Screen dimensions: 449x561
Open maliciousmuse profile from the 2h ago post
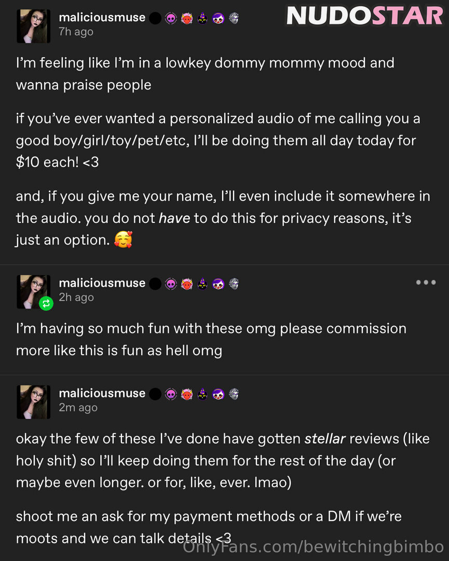click(102, 283)
